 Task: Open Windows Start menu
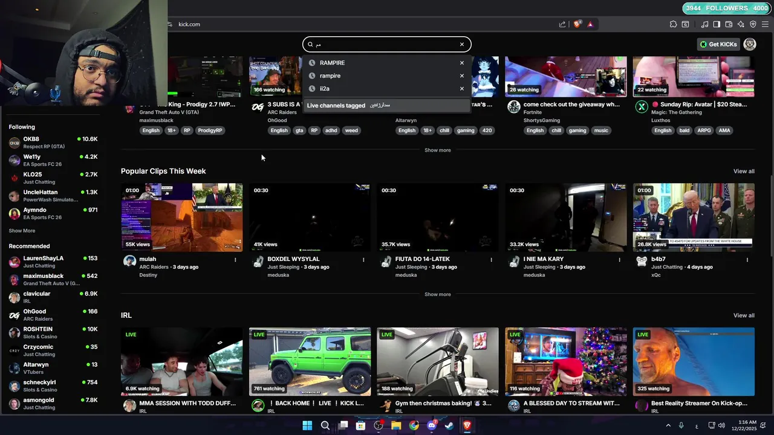pos(307,425)
